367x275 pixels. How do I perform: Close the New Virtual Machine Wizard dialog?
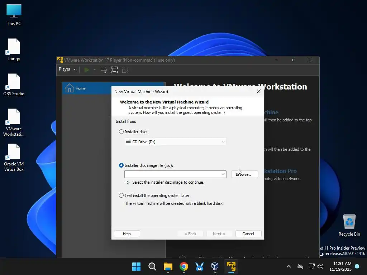pos(259,91)
